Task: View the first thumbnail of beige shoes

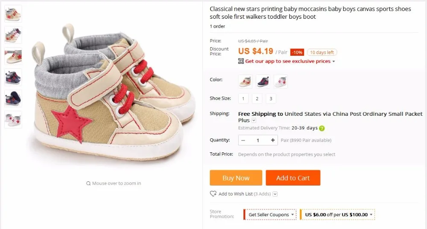Action: [13, 14]
